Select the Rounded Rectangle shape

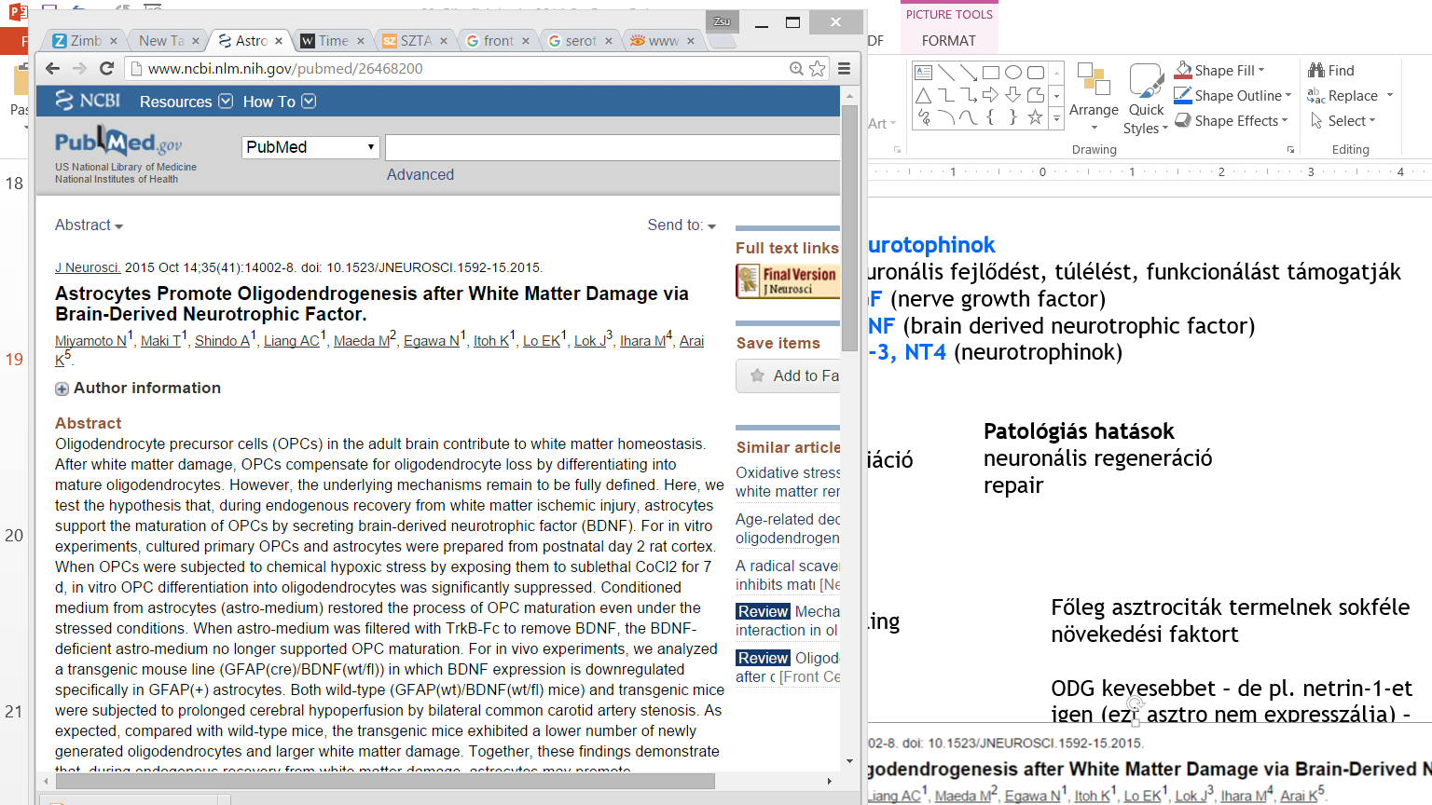click(1035, 73)
